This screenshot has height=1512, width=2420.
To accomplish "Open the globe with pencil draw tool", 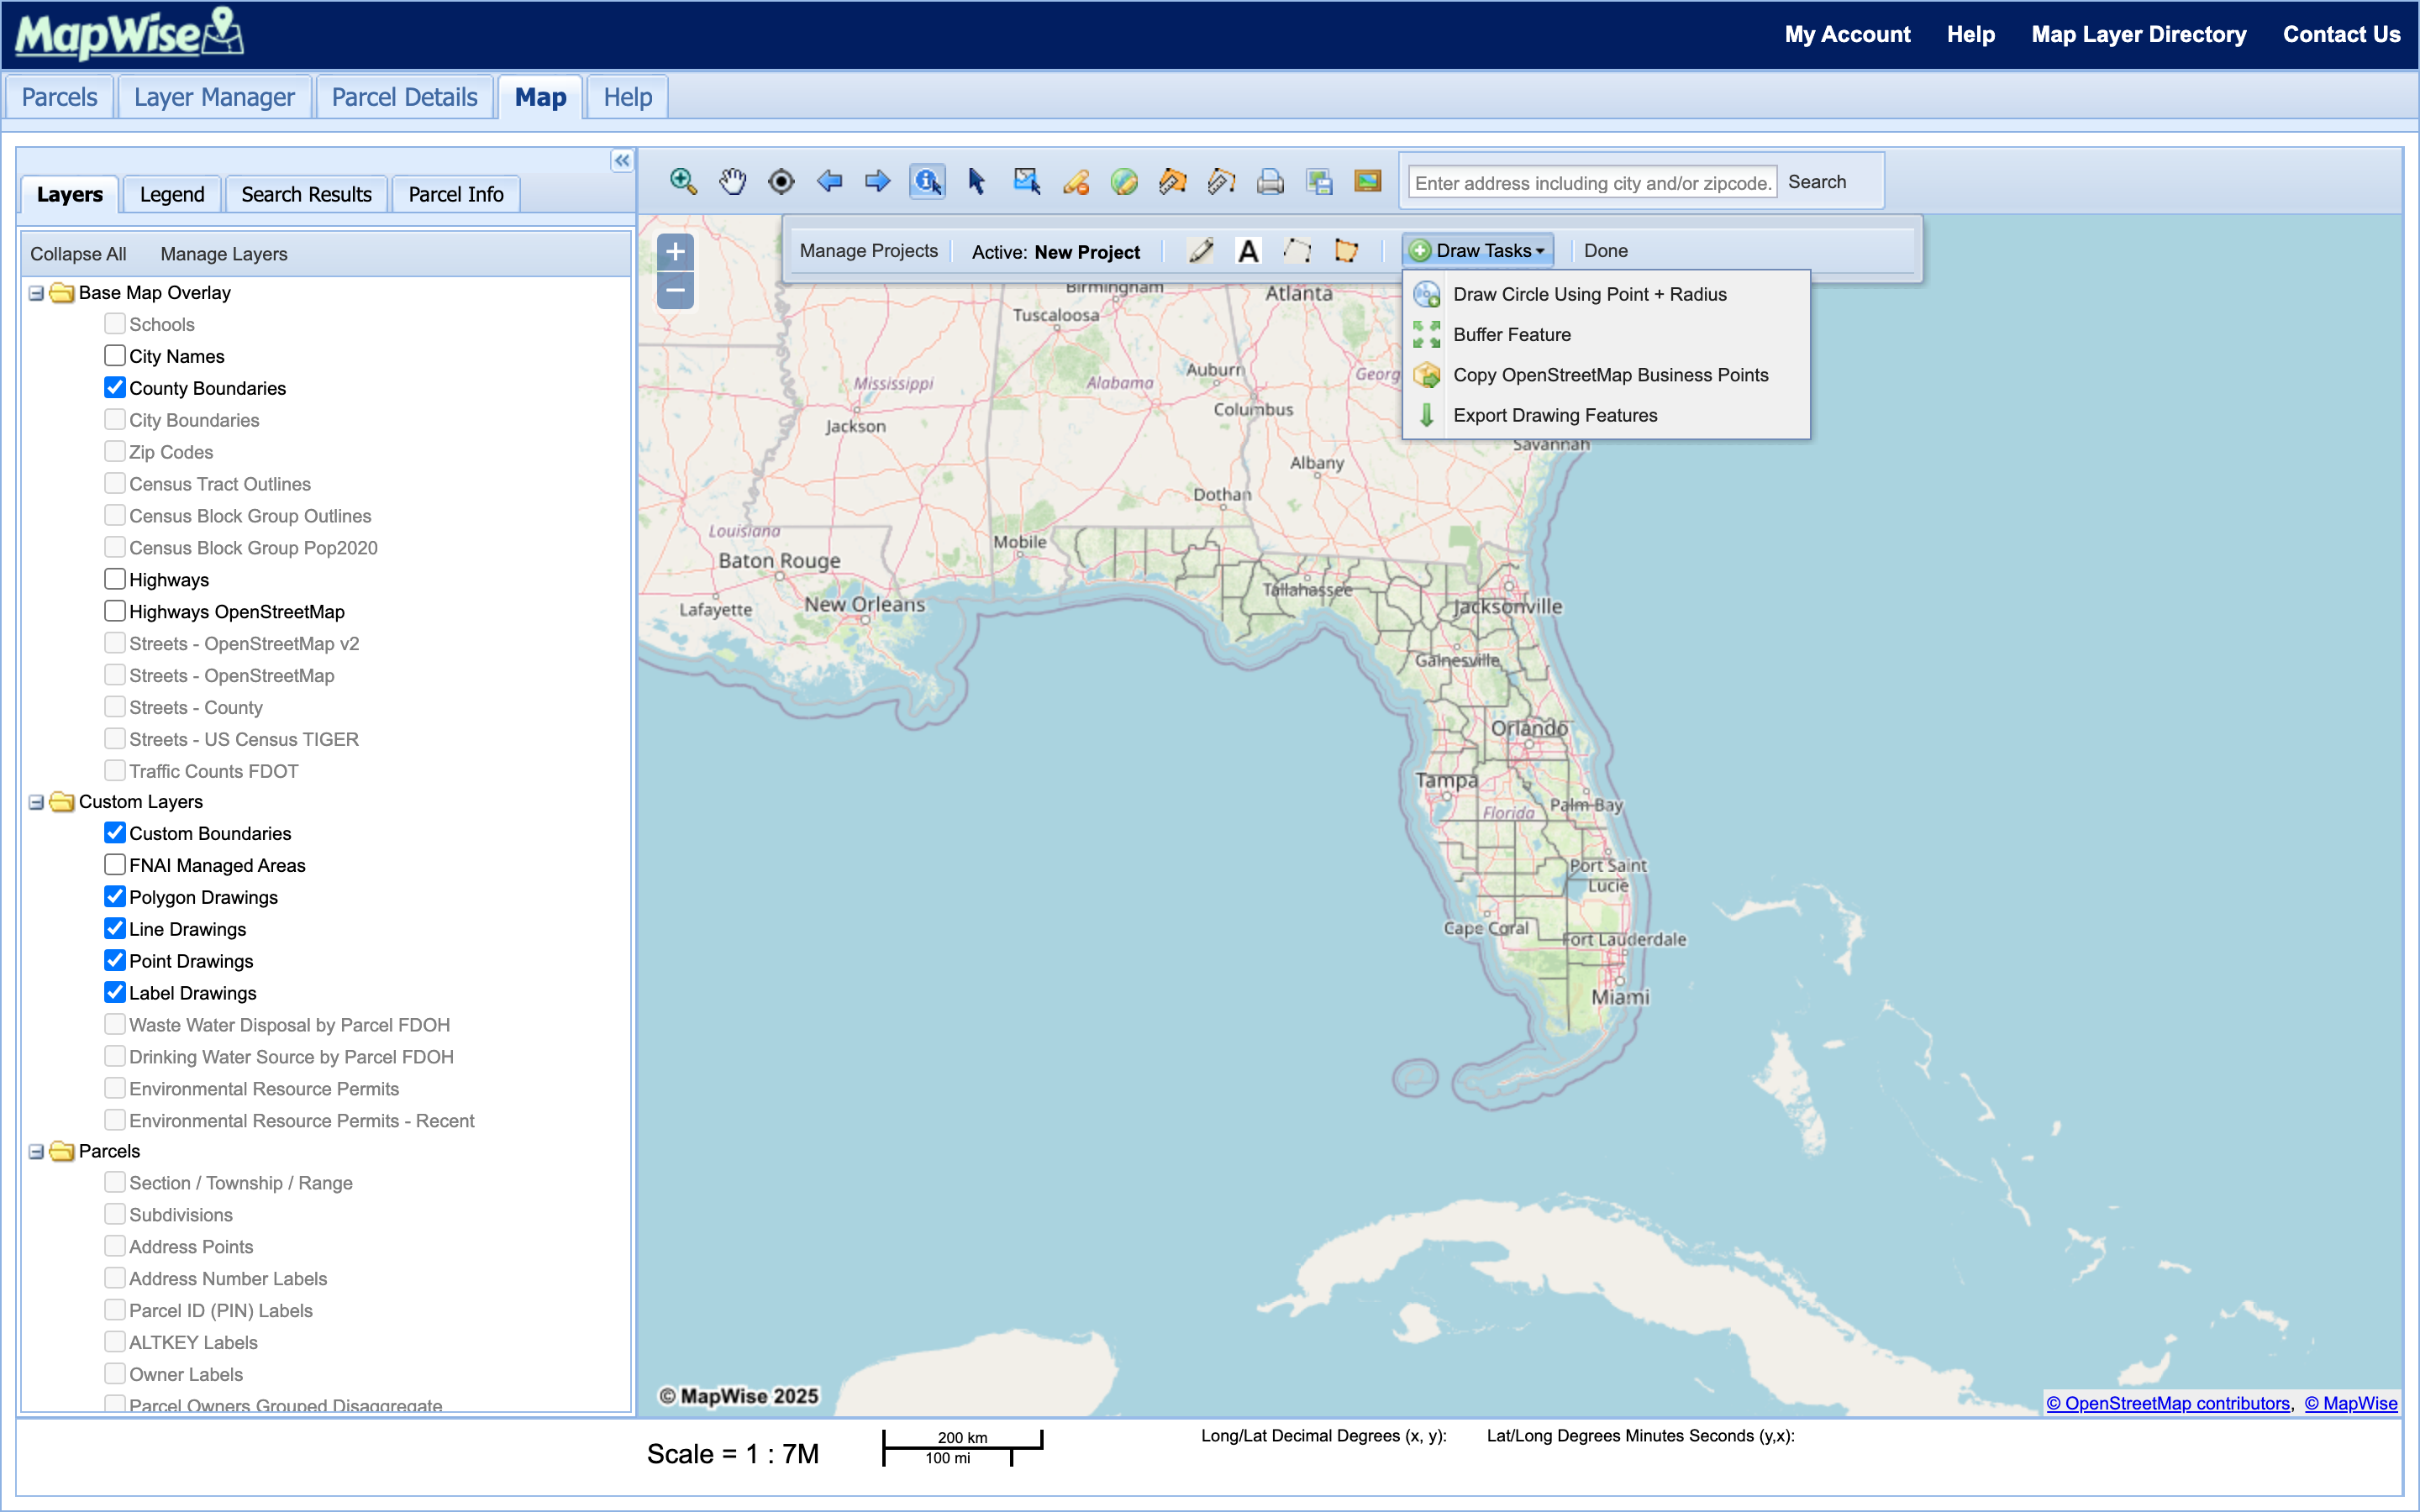I will coord(1124,181).
